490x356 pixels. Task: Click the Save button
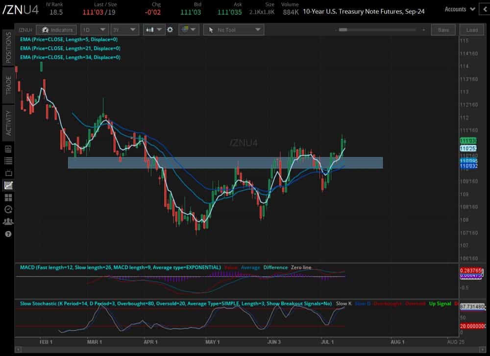[443, 30]
